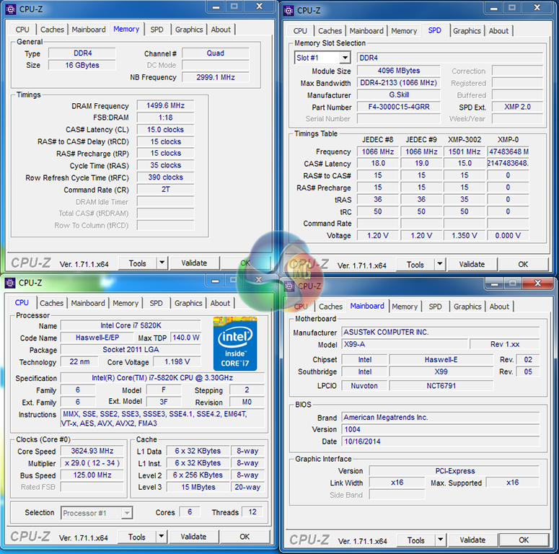Click the CPU-Z icon in the processor window title bar

(10, 283)
